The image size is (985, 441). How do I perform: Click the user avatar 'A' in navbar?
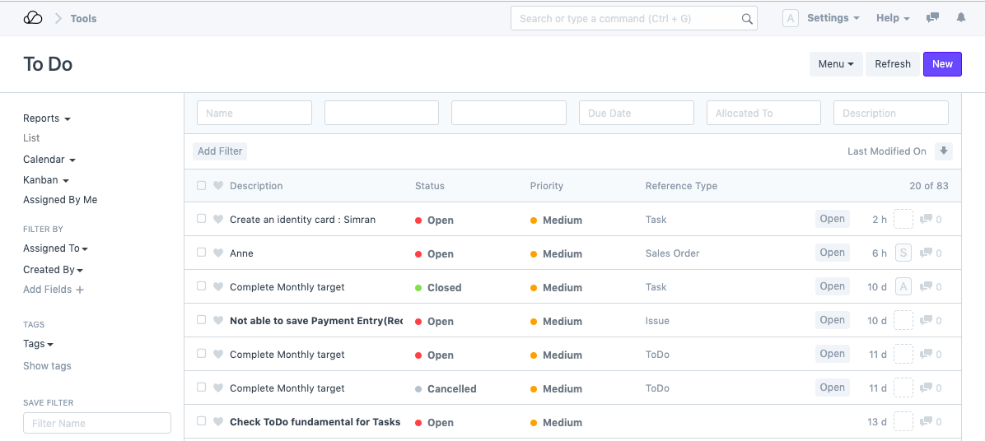[790, 18]
